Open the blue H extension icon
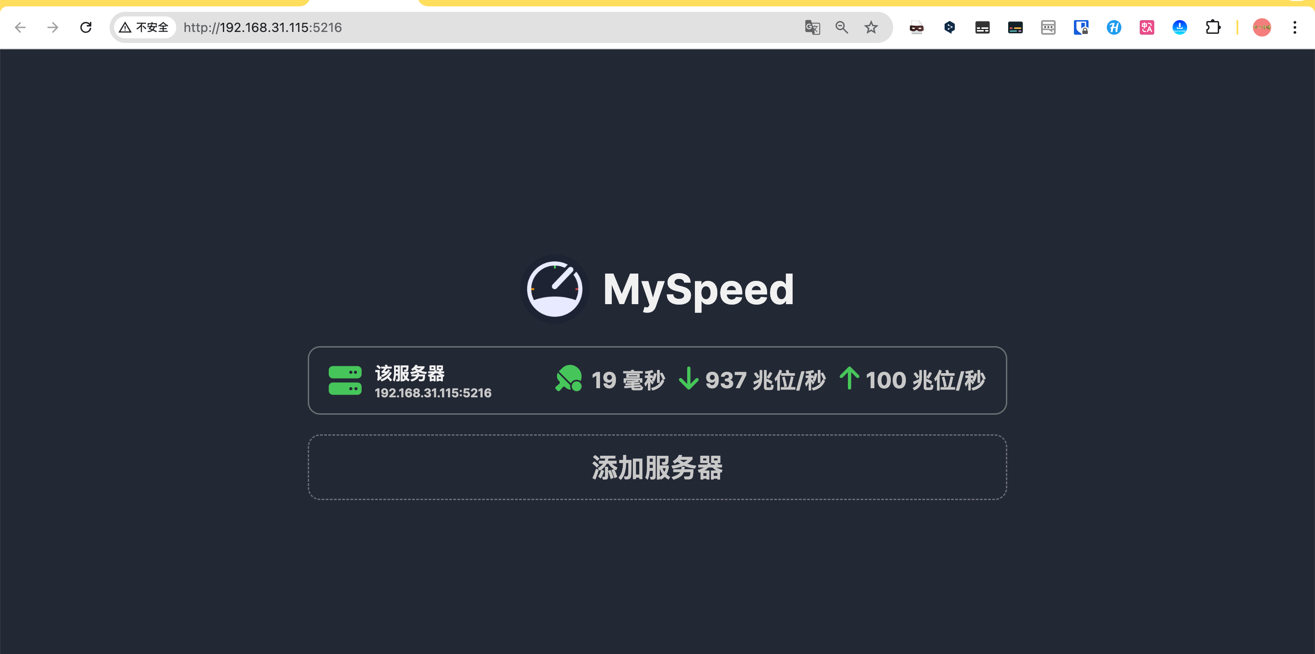 click(1114, 27)
